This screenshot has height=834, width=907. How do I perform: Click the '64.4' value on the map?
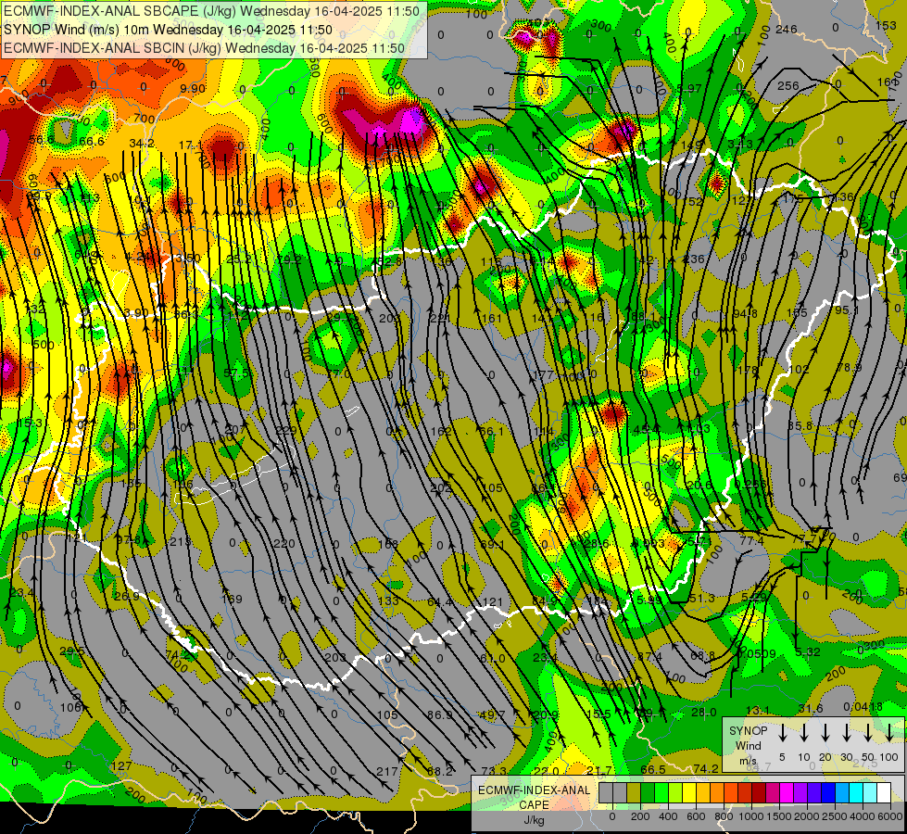tap(440, 602)
